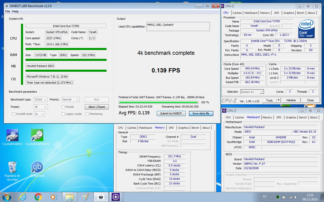Click Submit to HWBOT button
Viewport: 324px width, 202px height.
[x=171, y=113]
